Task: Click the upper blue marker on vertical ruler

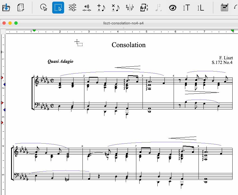Action: 4,84
